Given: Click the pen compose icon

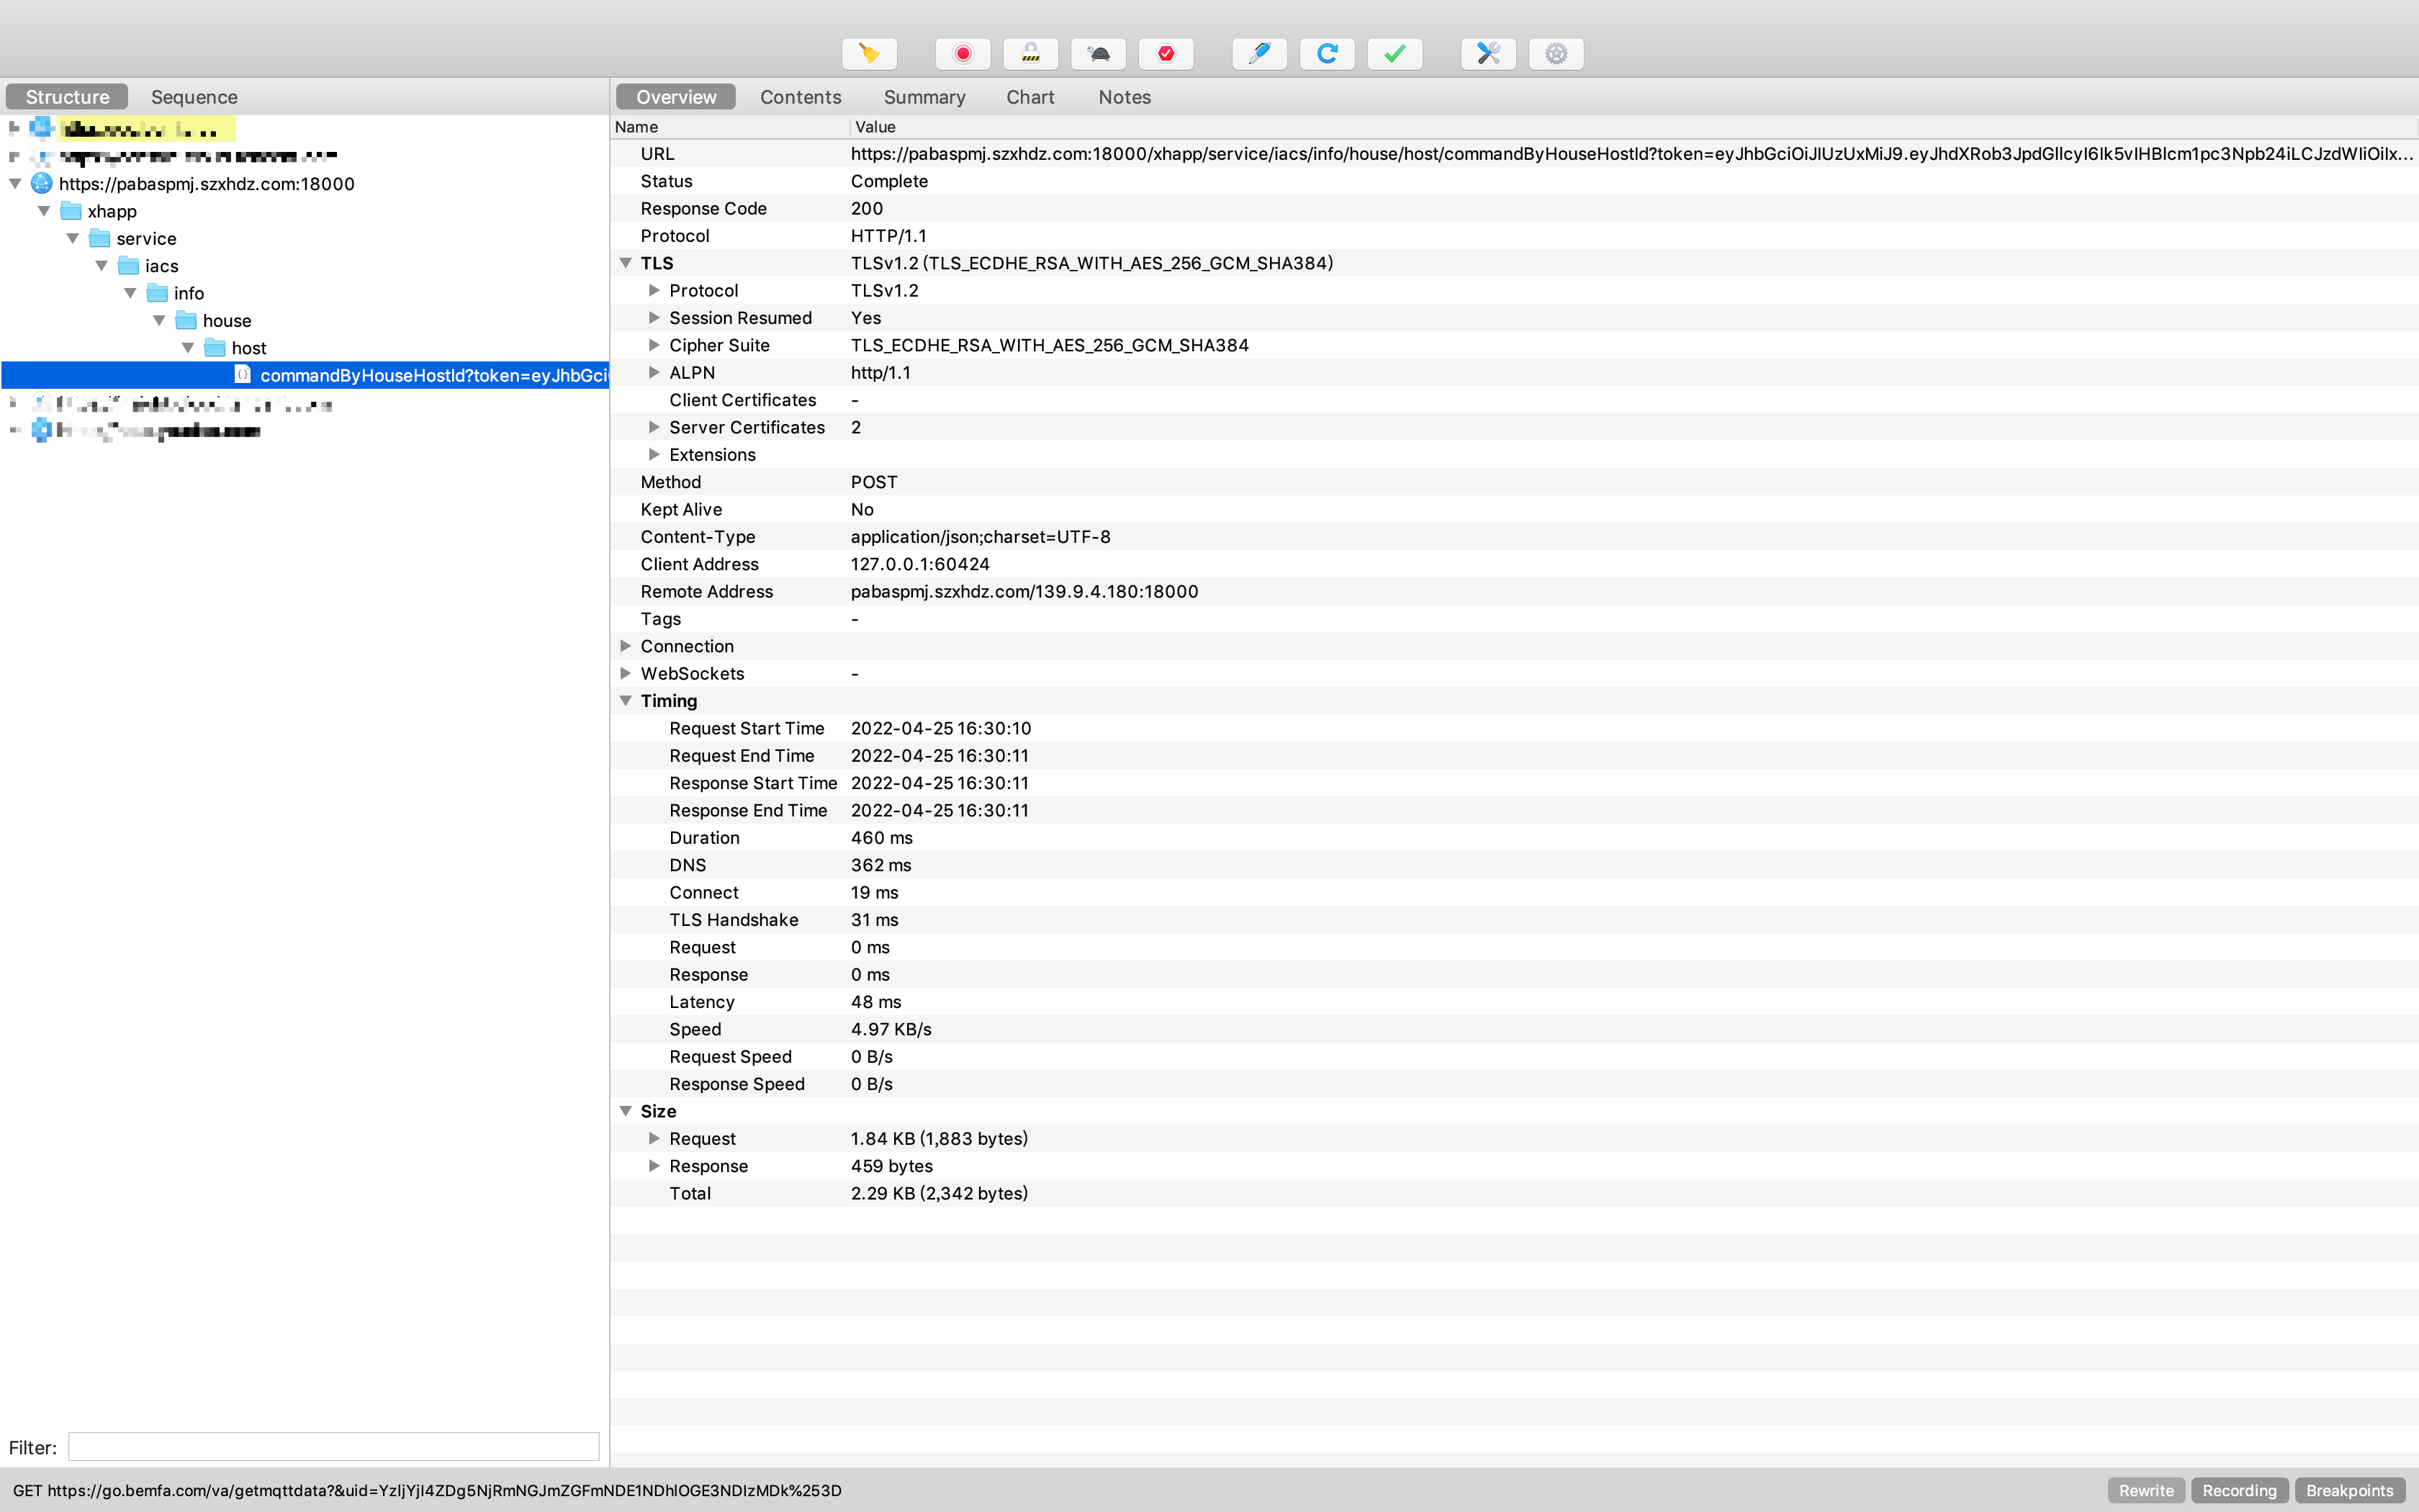Looking at the screenshot, I should (1259, 54).
